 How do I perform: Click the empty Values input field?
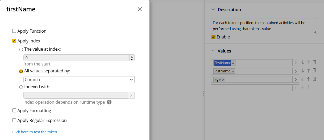251,88
